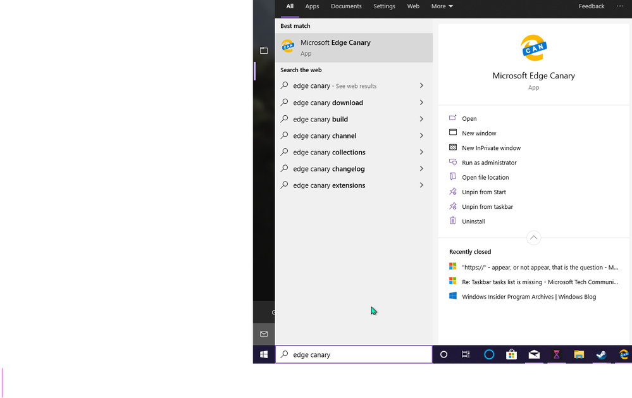Choose Run as administrator label
The image size is (632, 398).
489,163
